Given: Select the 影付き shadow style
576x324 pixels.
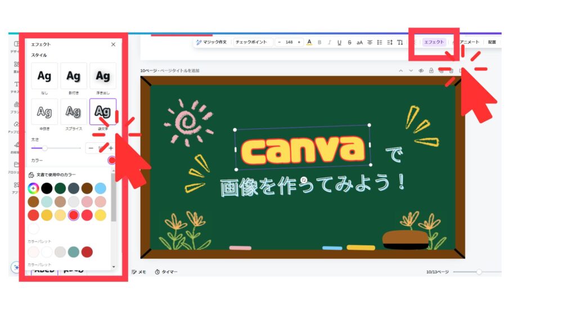Looking at the screenshot, I should [x=74, y=76].
